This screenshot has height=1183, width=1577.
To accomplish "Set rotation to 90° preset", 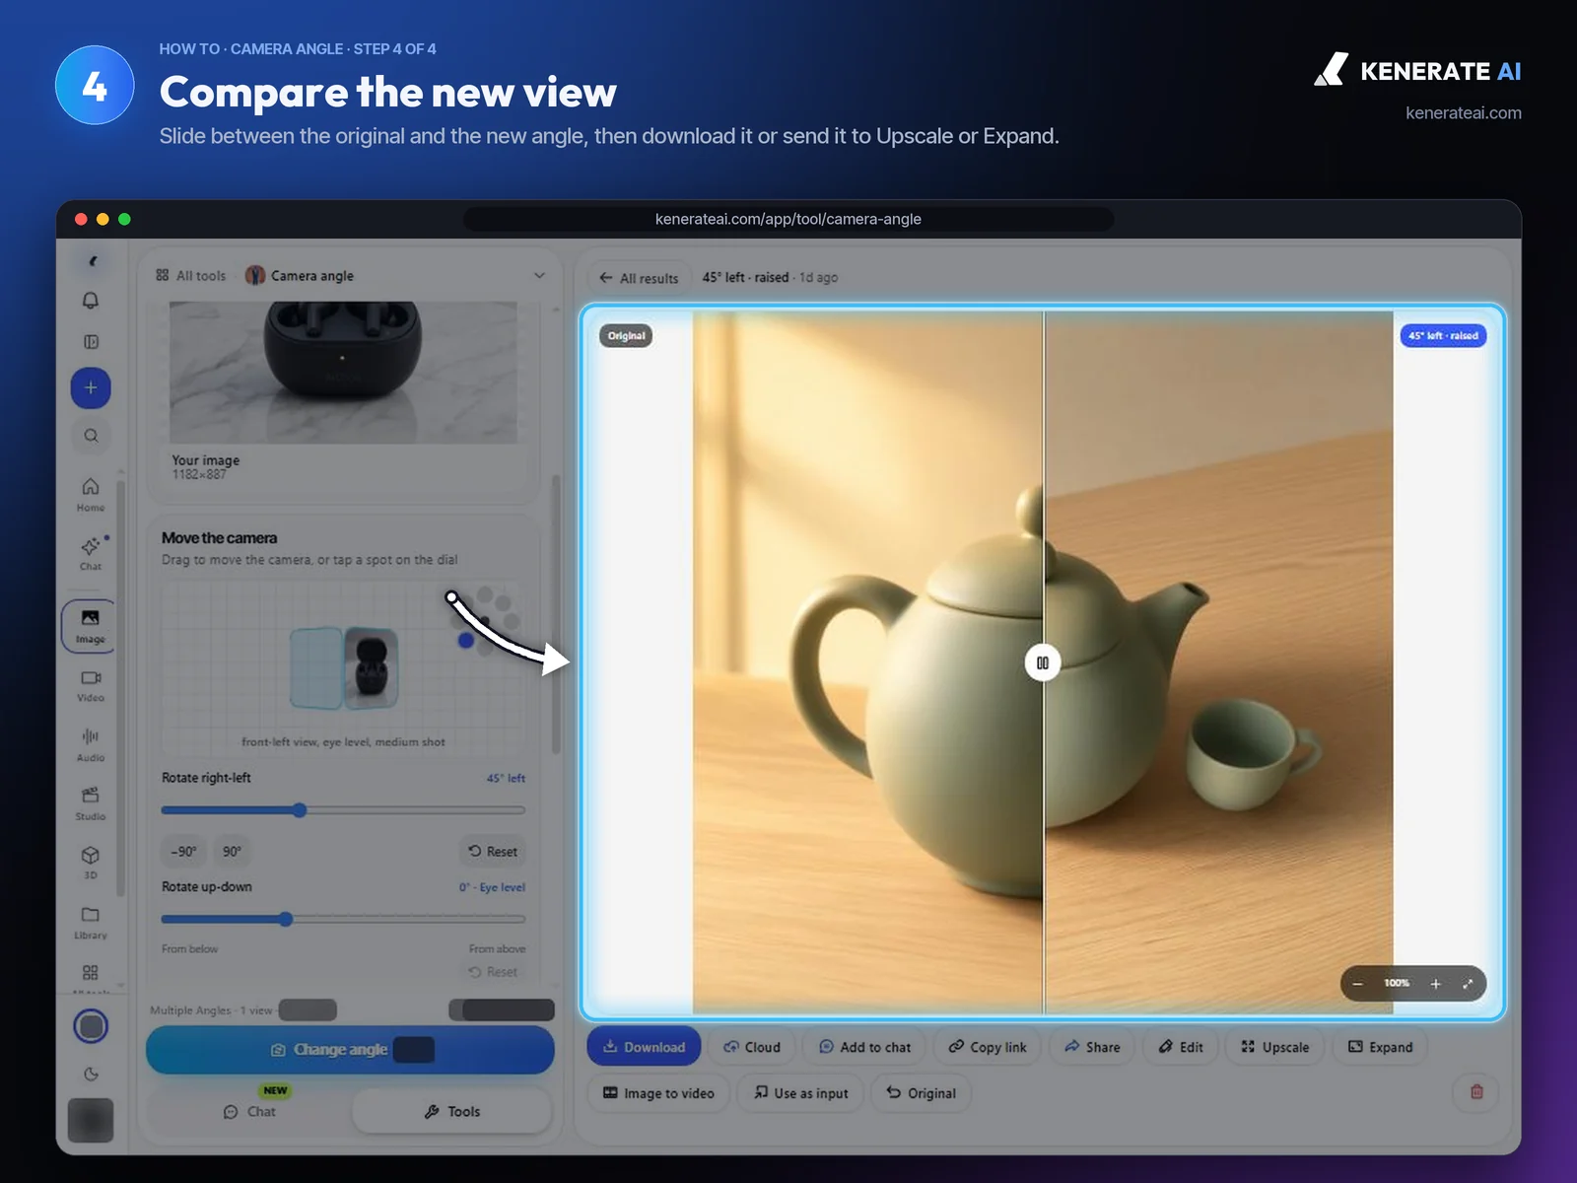I will click(232, 852).
